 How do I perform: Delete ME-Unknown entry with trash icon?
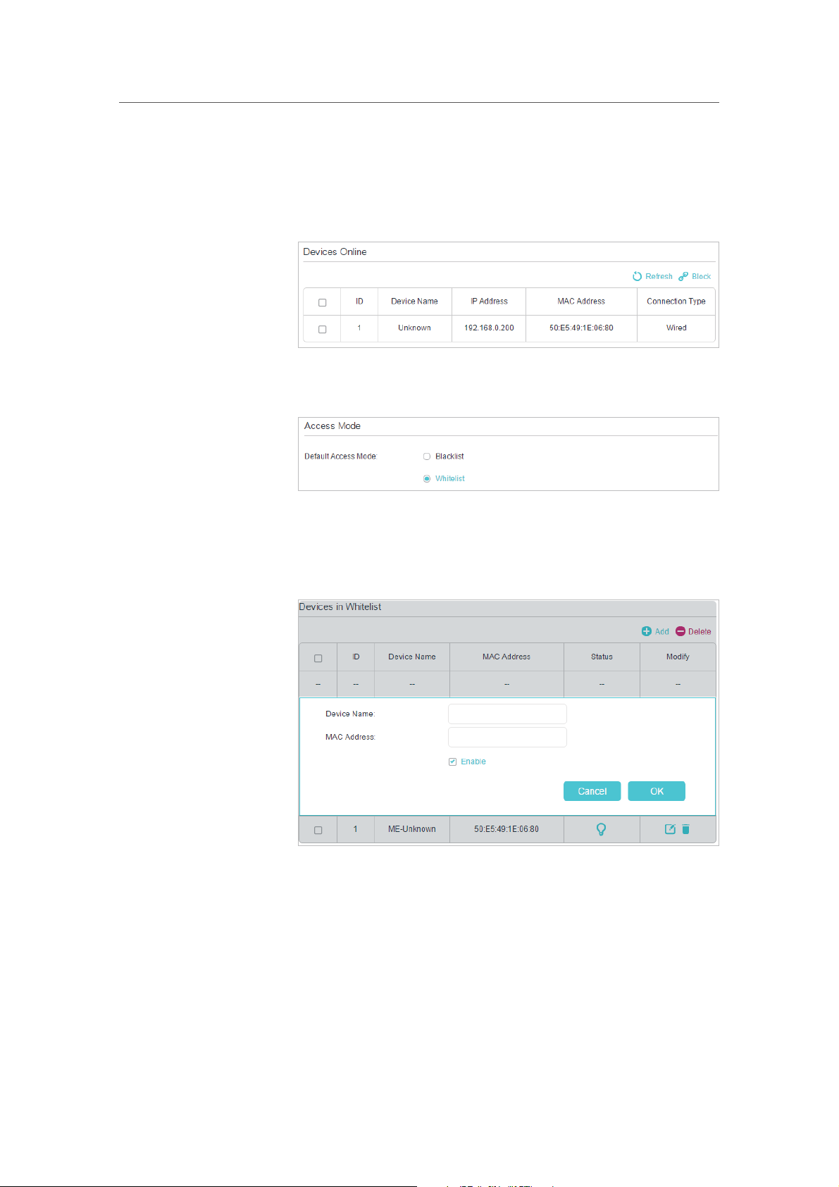point(686,829)
